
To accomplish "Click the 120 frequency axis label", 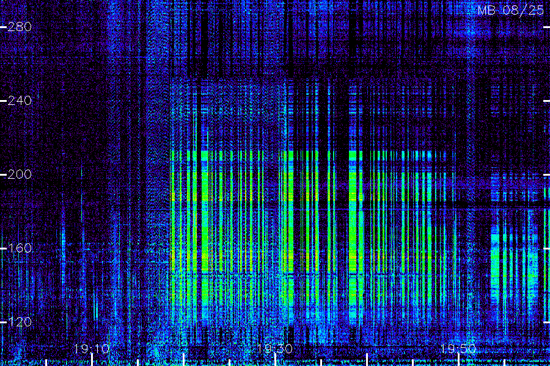I will pyautogui.click(x=20, y=321).
